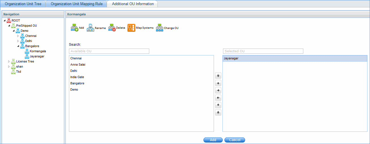Viewport: 370px width, 144px height.
Task: Click the blue Add button
Action: 213,140
